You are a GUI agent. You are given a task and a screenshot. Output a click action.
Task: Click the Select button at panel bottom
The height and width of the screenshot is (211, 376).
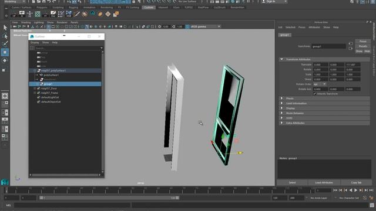[x=292, y=182]
